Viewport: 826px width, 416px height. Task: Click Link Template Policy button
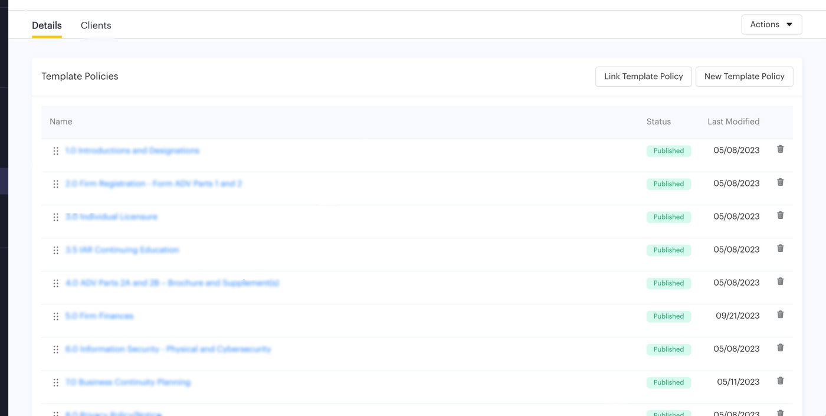(x=643, y=77)
